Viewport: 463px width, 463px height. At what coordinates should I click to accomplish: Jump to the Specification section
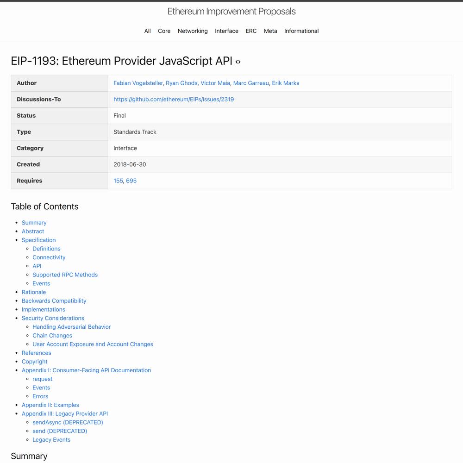(x=39, y=240)
